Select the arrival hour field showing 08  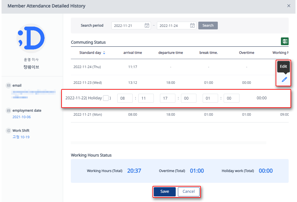click(125, 98)
